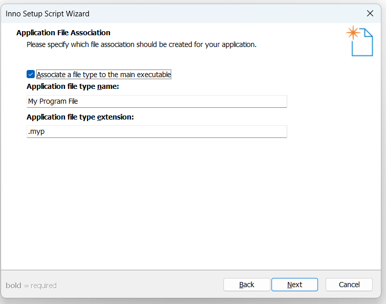386x304 pixels.
Task: Click the '.myp' text in the extension box
Action: 36,132
